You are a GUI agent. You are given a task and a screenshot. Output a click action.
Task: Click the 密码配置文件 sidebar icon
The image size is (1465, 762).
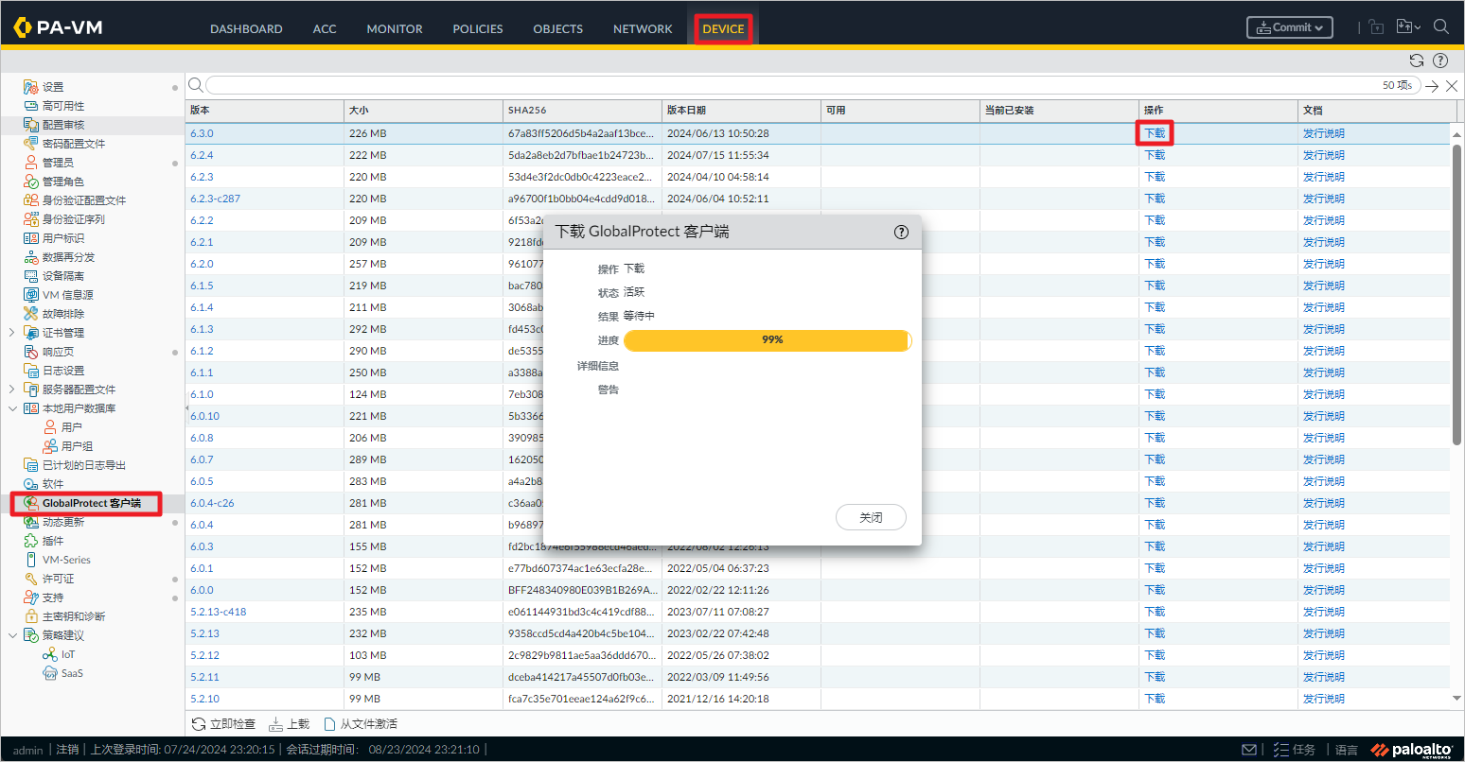click(31, 144)
